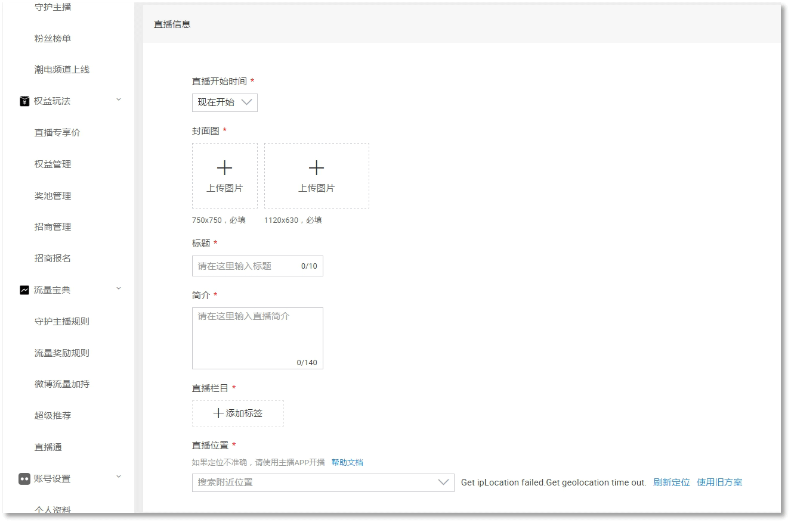Open the 搜索附近位置 location dropdown arrow
The image size is (791, 523).
443,482
